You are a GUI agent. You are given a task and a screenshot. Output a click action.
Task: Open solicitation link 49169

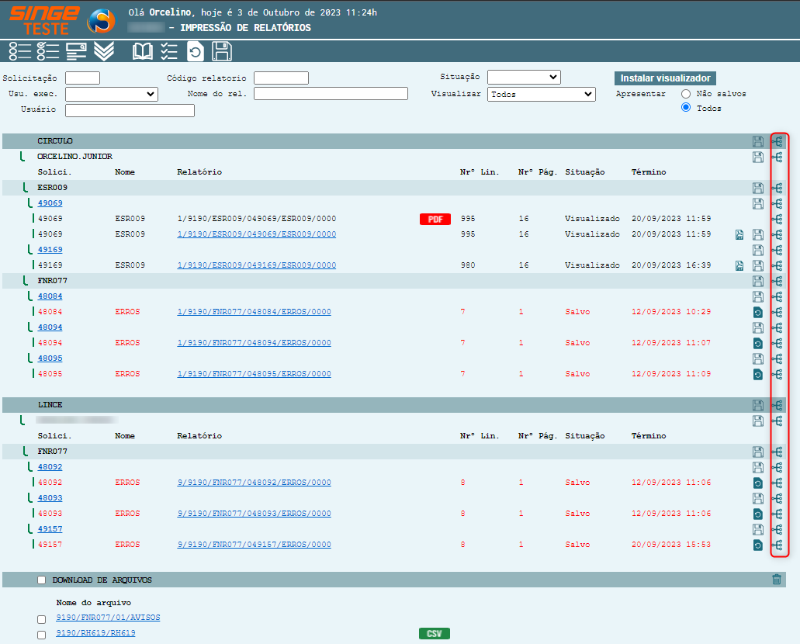(x=50, y=250)
